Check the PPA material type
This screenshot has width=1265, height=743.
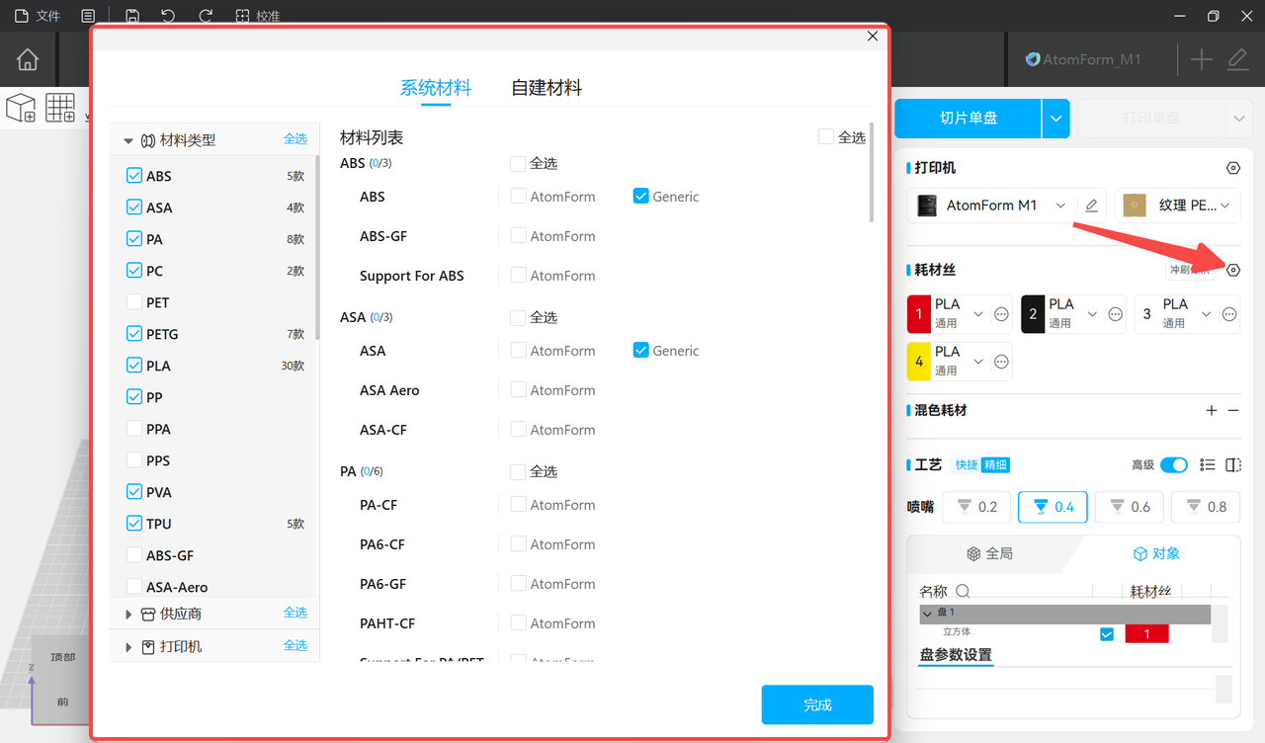click(134, 429)
